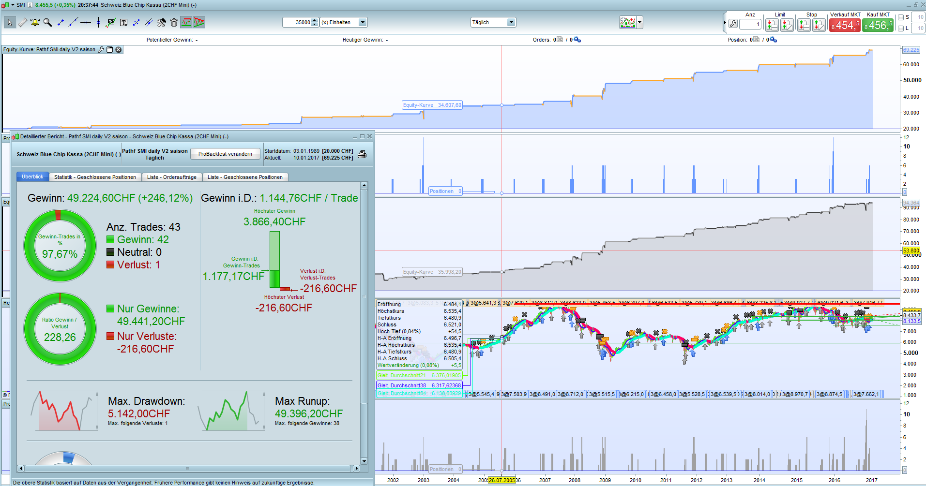
Task: Click the report horizontal scrollbar left arrow
Action: (20, 468)
